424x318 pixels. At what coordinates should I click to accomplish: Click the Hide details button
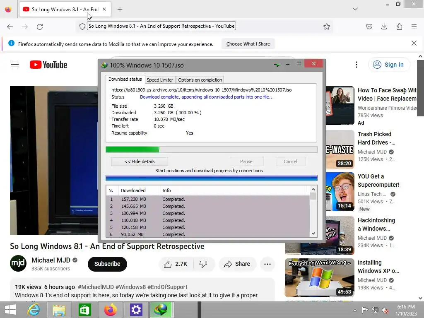(139, 161)
